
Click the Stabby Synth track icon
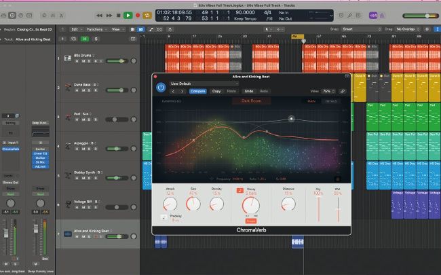(x=68, y=175)
